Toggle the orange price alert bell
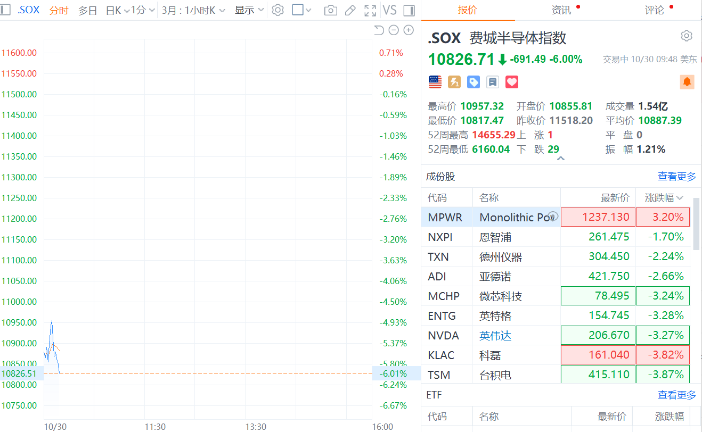This screenshot has width=702, height=432. click(x=687, y=82)
